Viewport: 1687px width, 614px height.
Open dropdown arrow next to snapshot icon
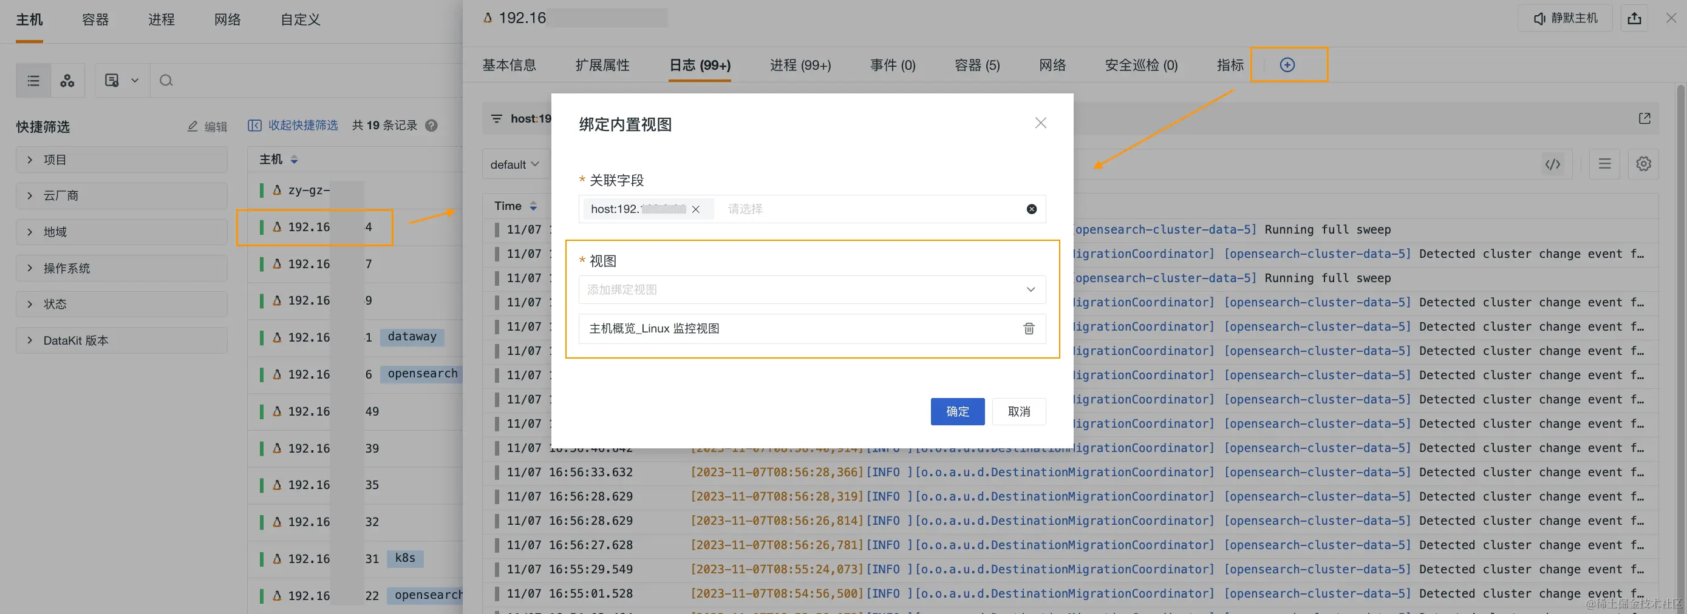(x=135, y=81)
